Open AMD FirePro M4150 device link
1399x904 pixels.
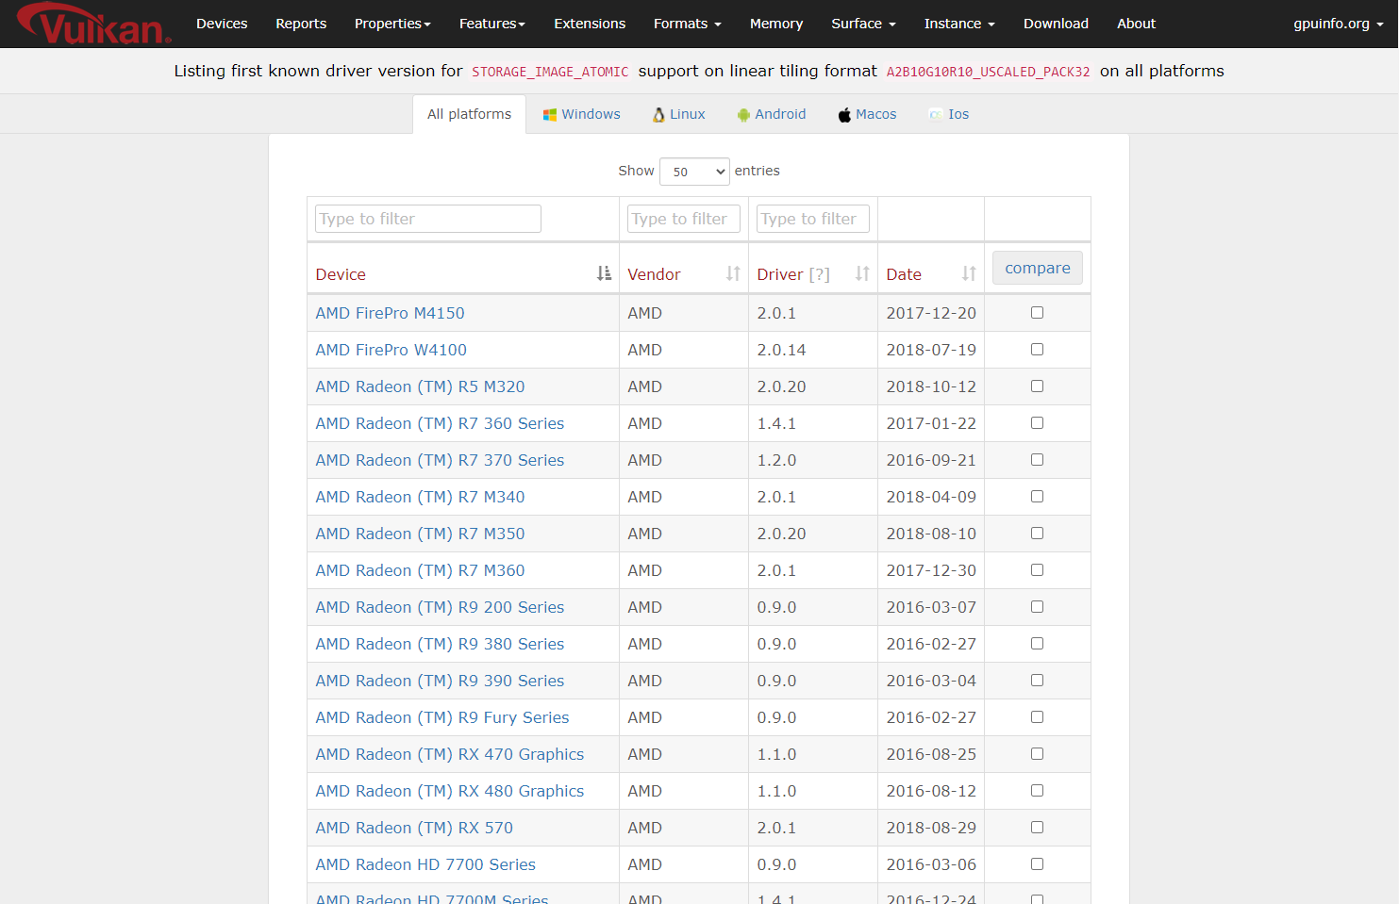click(390, 313)
